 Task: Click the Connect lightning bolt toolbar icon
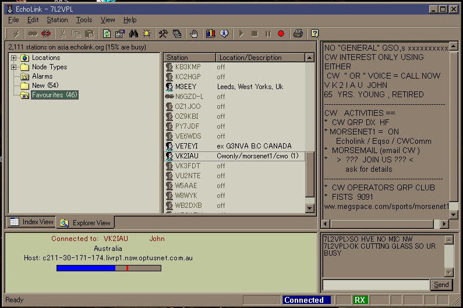click(x=16, y=34)
